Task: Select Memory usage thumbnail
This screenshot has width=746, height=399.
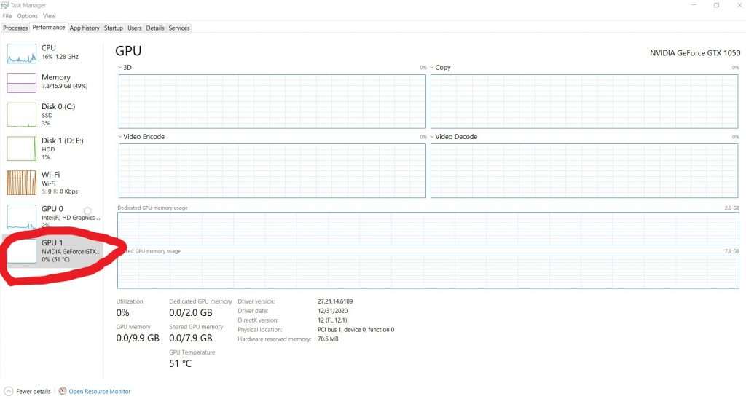Action: (21, 83)
